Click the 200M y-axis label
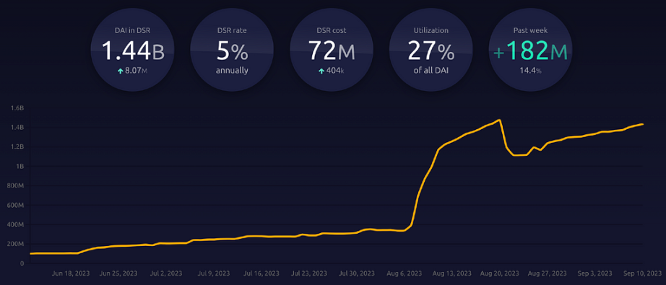The width and height of the screenshot is (666, 285). point(16,245)
